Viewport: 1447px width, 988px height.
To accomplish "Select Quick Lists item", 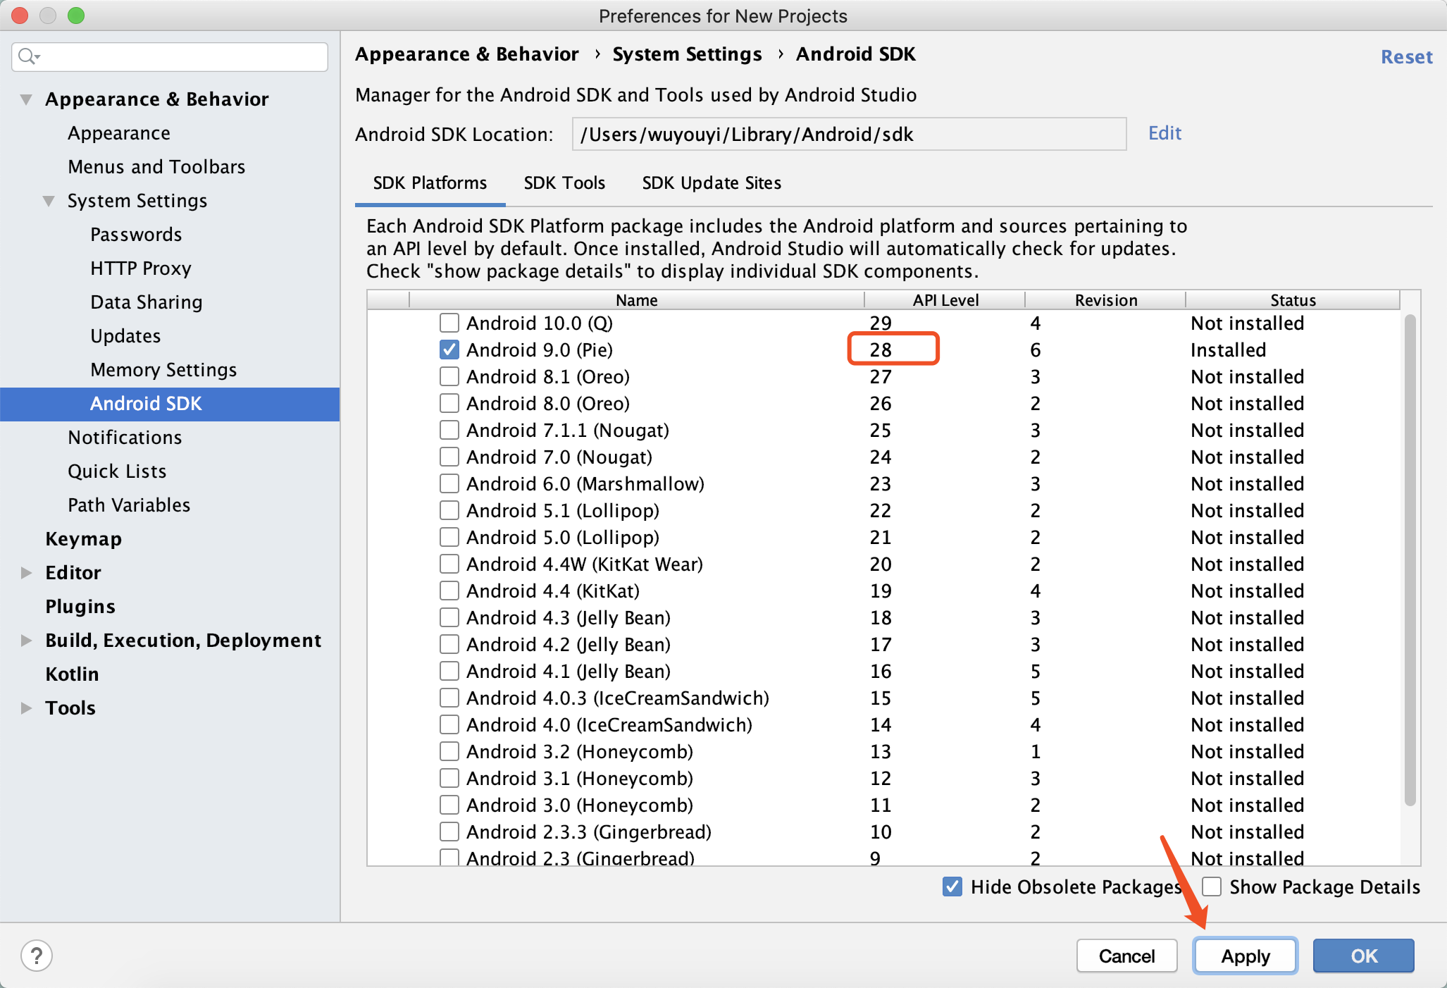I will pyautogui.click(x=117, y=471).
